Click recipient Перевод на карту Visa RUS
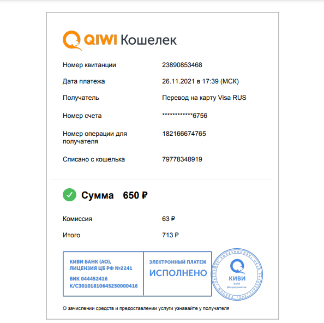This screenshot has height=323, width=324. click(204, 98)
